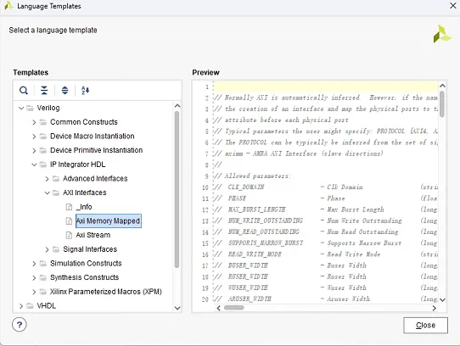Click the Xilinx logo in the header
Viewport: 460px width, 346px height.
pyautogui.click(x=442, y=34)
